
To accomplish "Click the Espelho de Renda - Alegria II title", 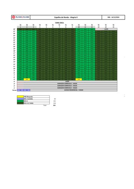I will (66, 17).
